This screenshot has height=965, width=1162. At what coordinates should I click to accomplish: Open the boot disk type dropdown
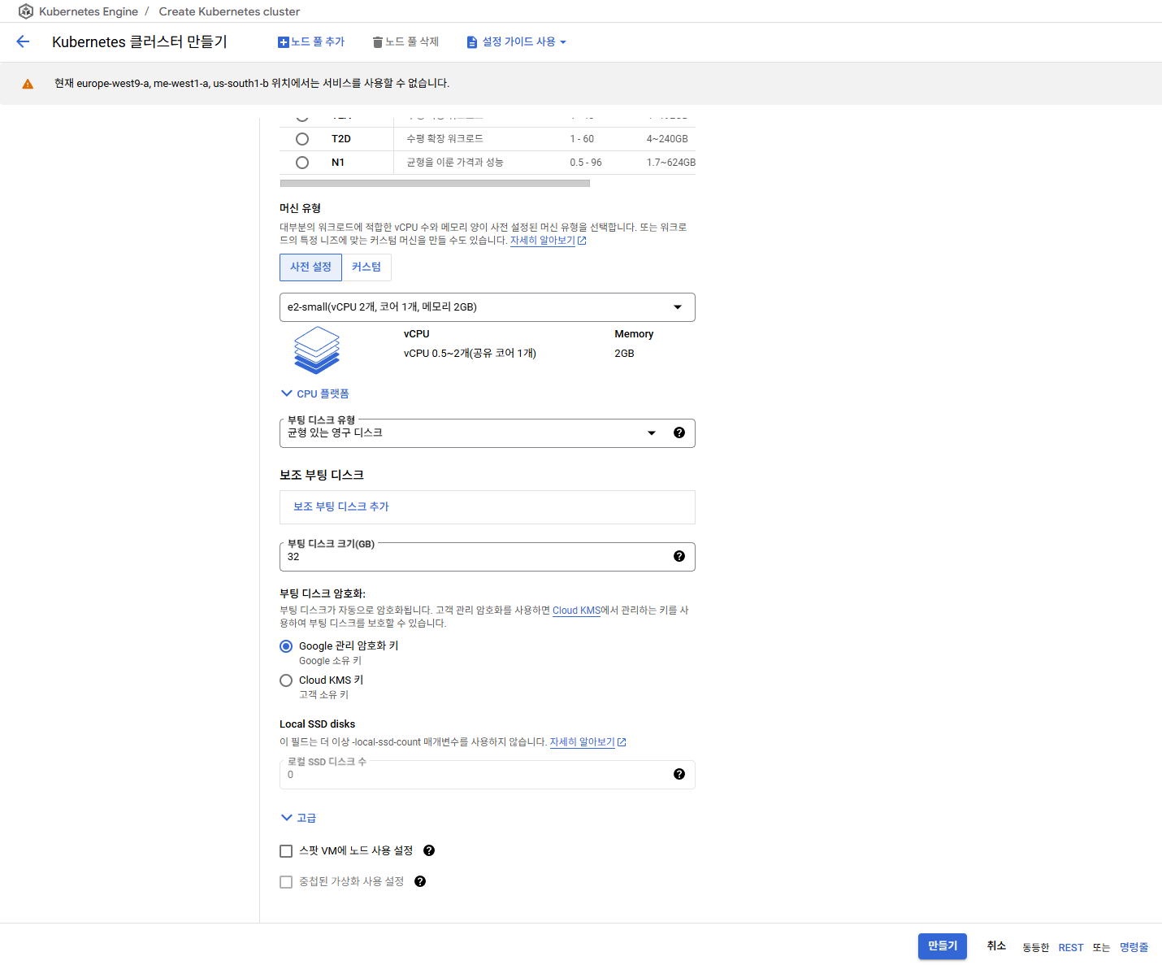coord(488,433)
